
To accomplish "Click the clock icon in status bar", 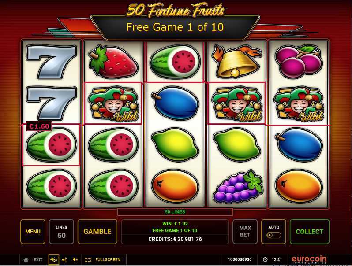I will point(265,259).
